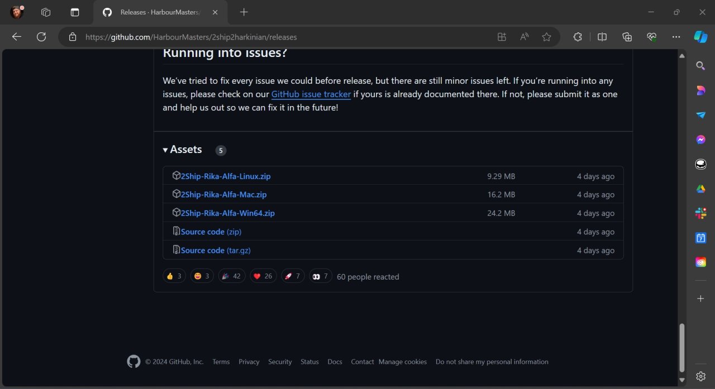Open the GitHub issue tracker link
This screenshot has height=389, width=715.
coord(311,94)
